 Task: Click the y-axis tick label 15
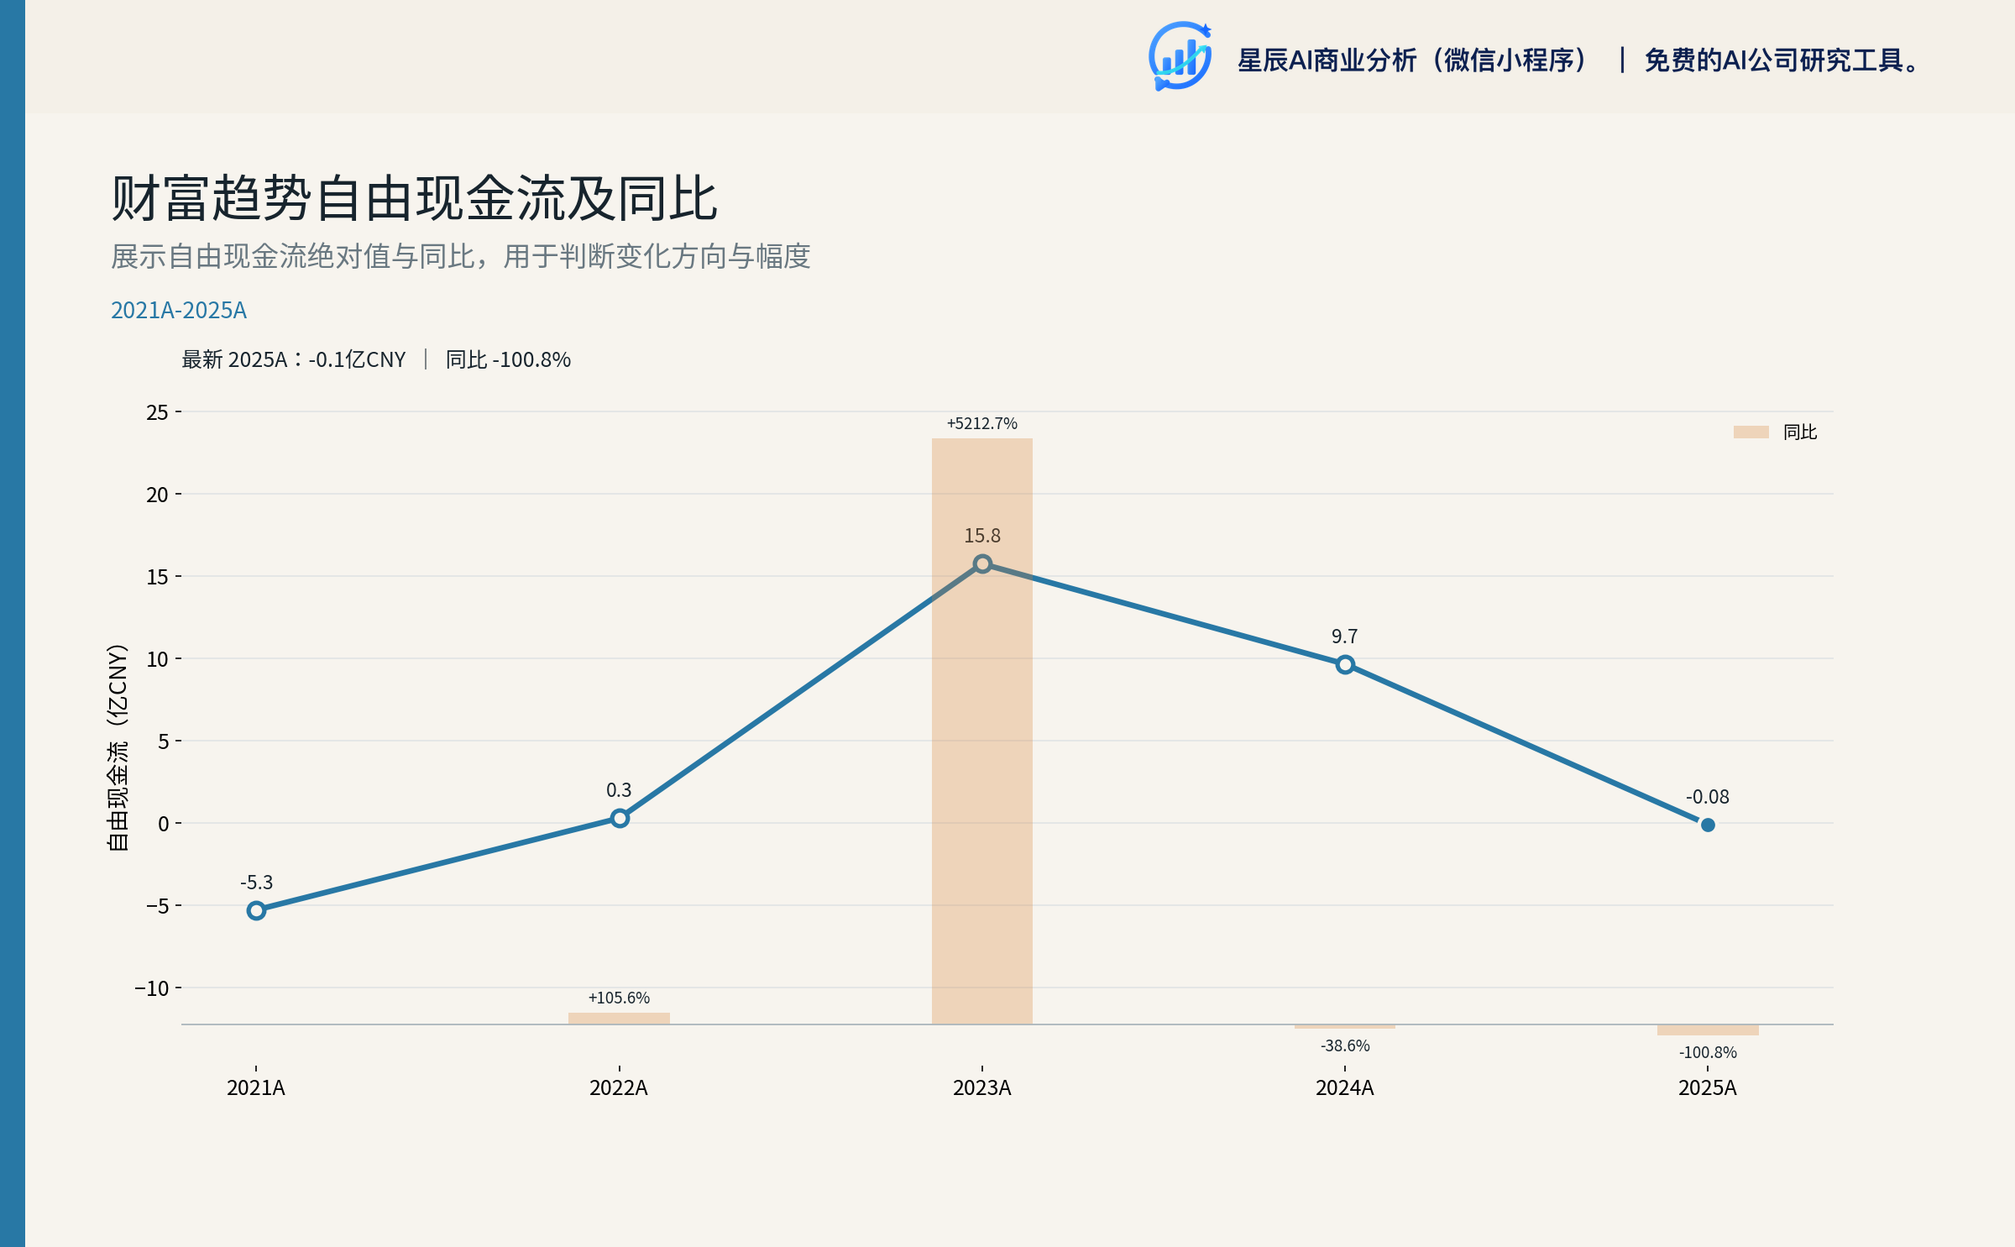pos(157,577)
